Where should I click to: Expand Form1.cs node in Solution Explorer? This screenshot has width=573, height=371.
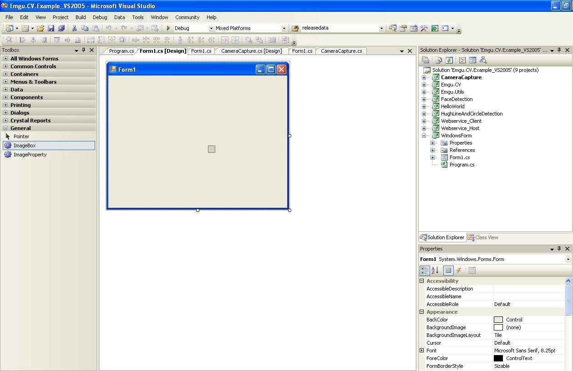pos(432,157)
